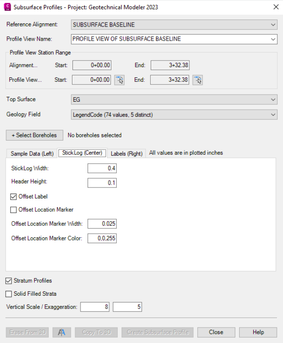Open the Top Surface dropdown showing EG
This screenshot has height=343, width=283.
point(174,99)
